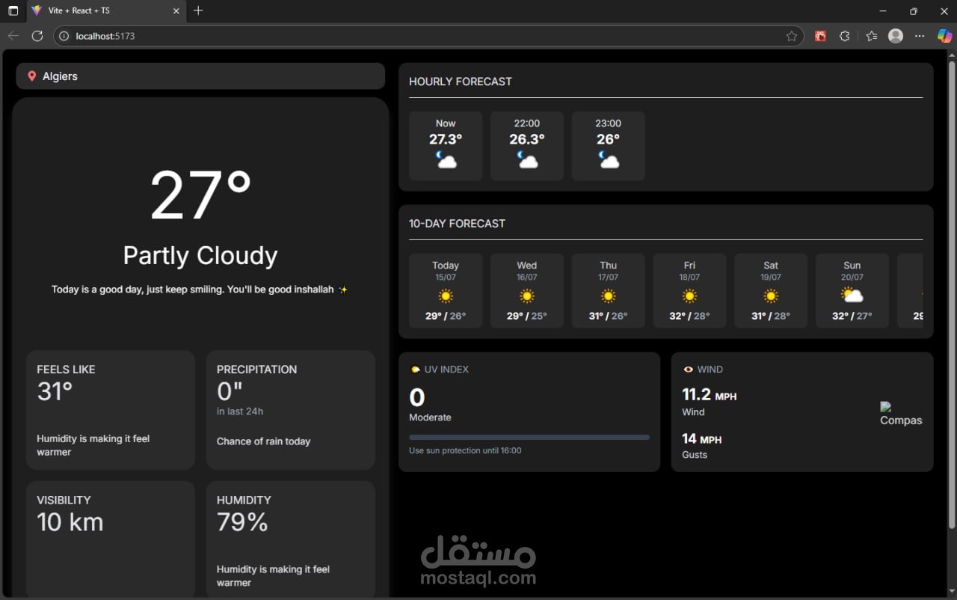The image size is (957, 600).
Task: Click the red location pin icon
Action: pyautogui.click(x=31, y=76)
